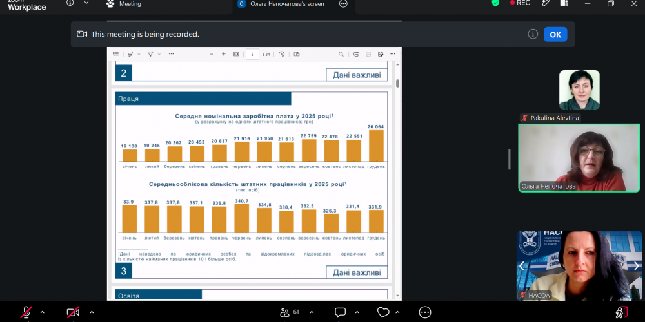Dismiss the recording notice with OK
The width and height of the screenshot is (645, 322).
click(x=555, y=35)
